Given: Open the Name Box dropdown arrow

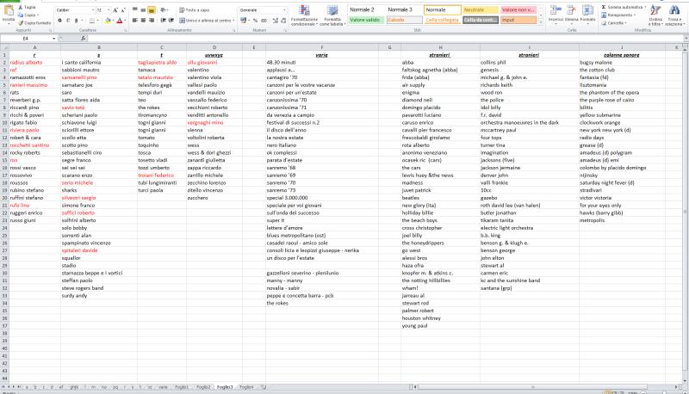Looking at the screenshot, I should [54, 39].
